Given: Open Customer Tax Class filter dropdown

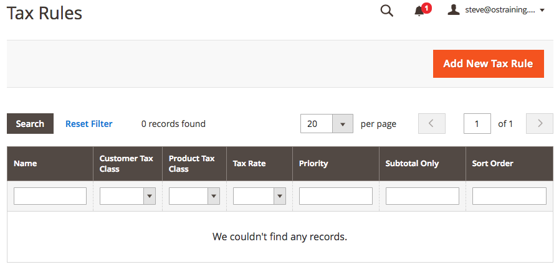Looking at the screenshot, I should [128, 196].
